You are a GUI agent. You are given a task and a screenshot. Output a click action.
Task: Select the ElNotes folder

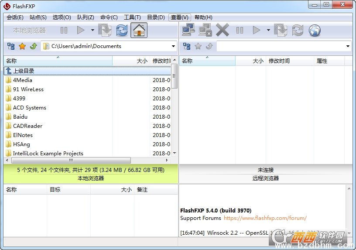[x=23, y=135]
